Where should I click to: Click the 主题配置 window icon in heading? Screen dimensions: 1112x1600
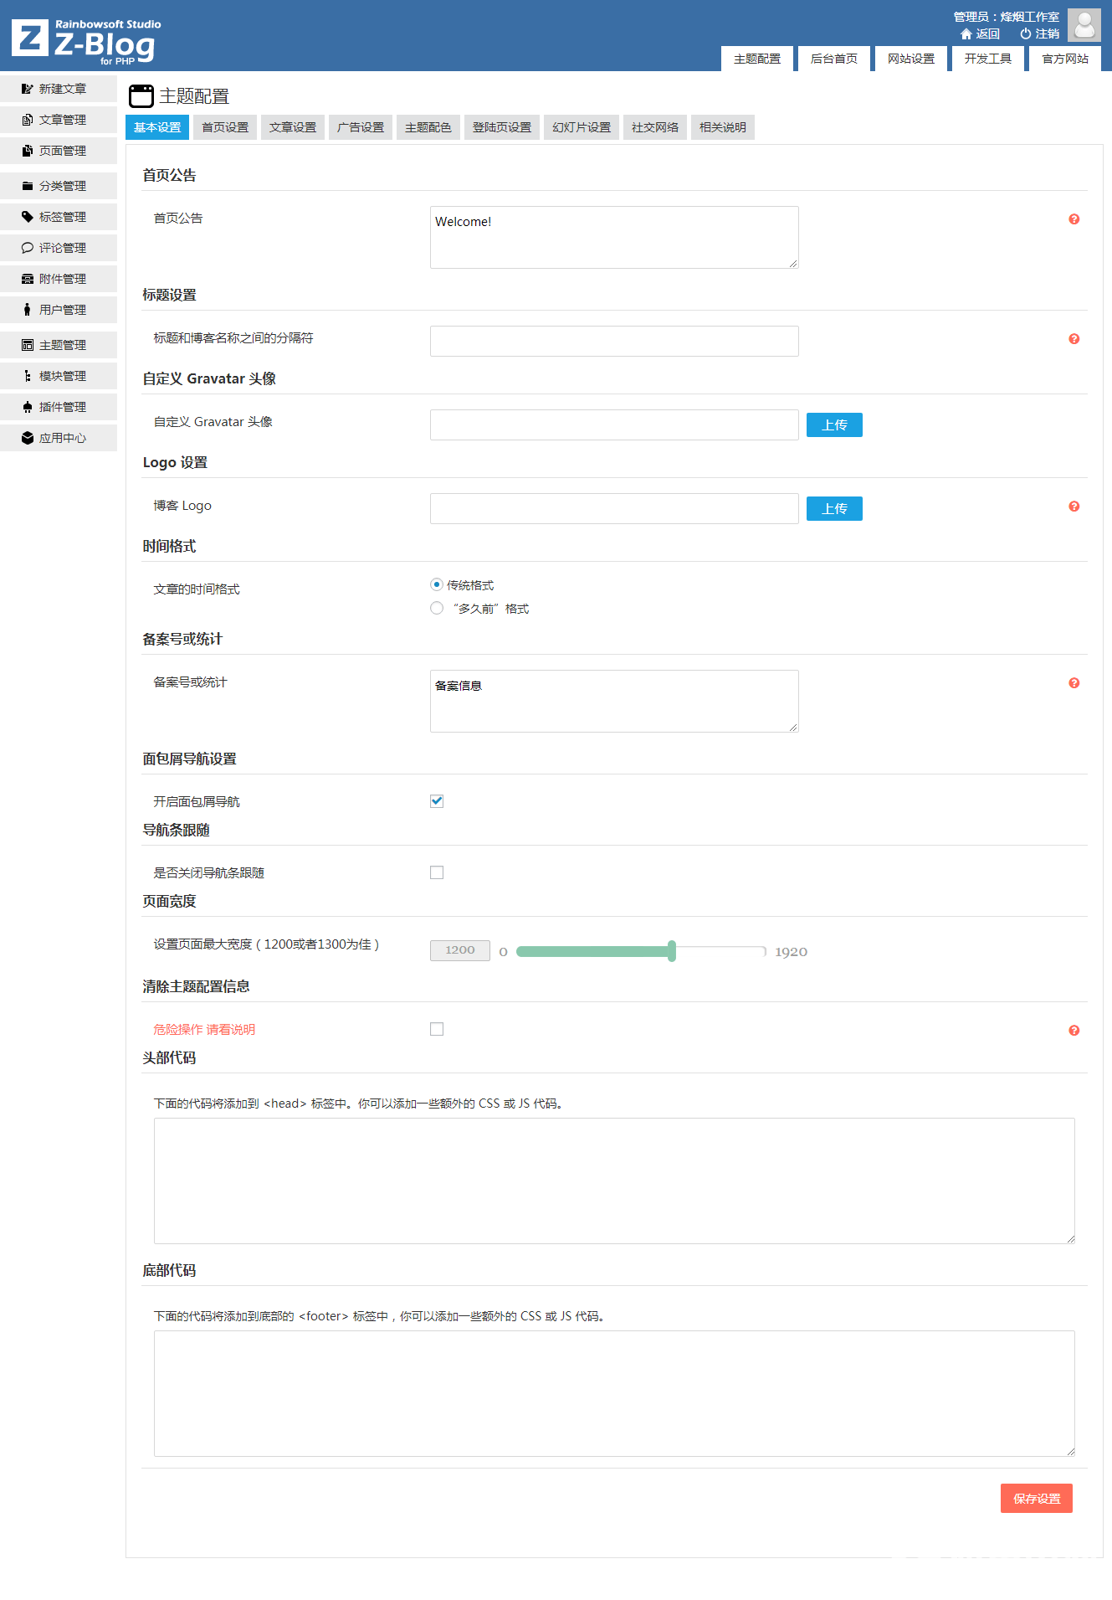point(141,96)
